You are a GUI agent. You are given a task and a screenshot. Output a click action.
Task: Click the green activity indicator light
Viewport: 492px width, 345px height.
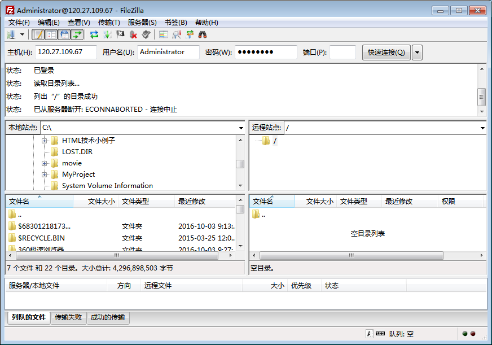pyautogui.click(x=465, y=334)
